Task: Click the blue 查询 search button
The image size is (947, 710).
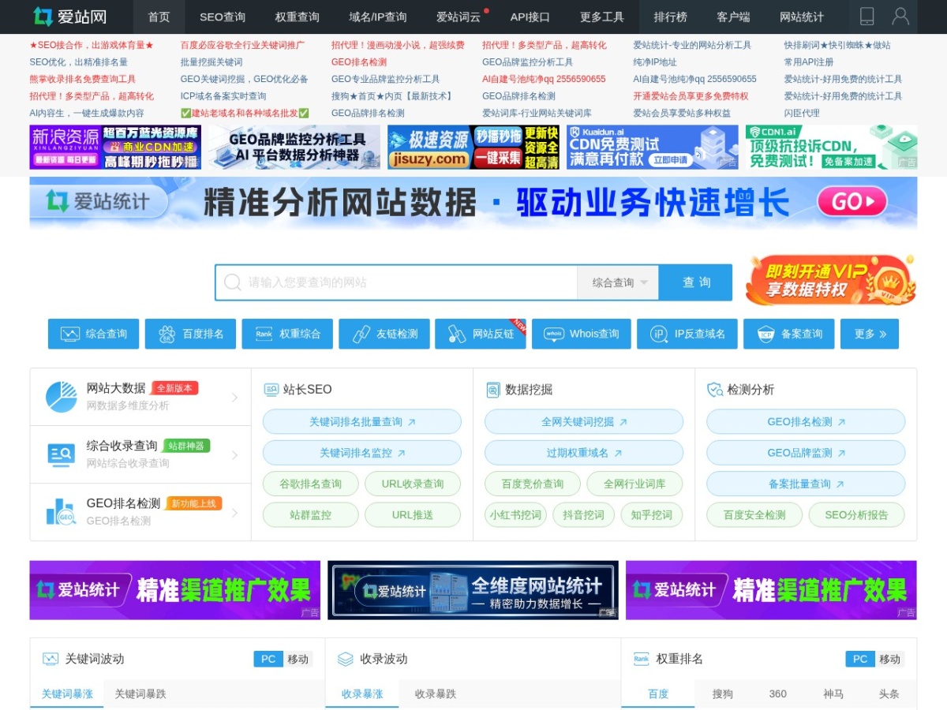Action: click(696, 282)
